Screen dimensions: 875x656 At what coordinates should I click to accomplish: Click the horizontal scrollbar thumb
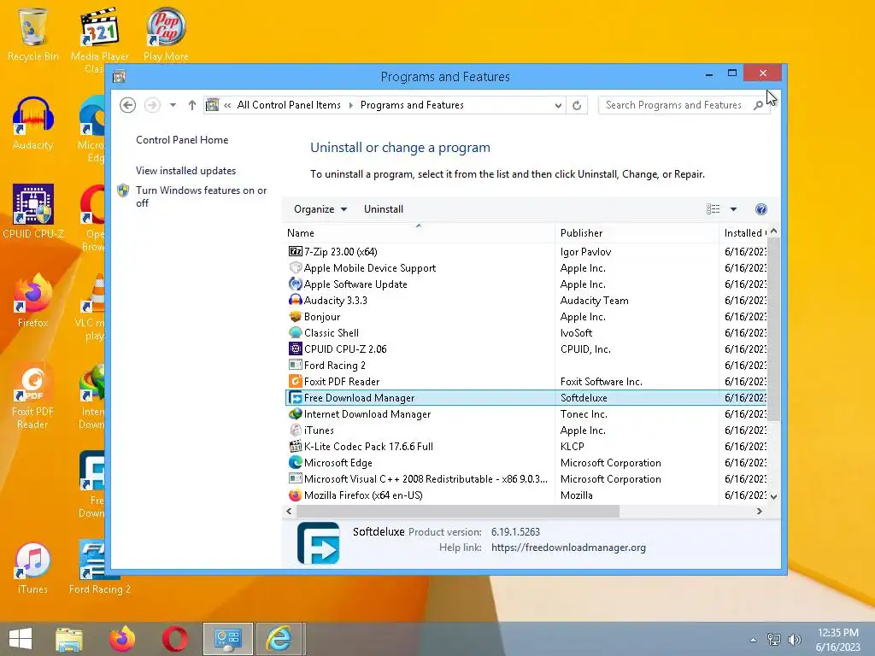point(458,511)
